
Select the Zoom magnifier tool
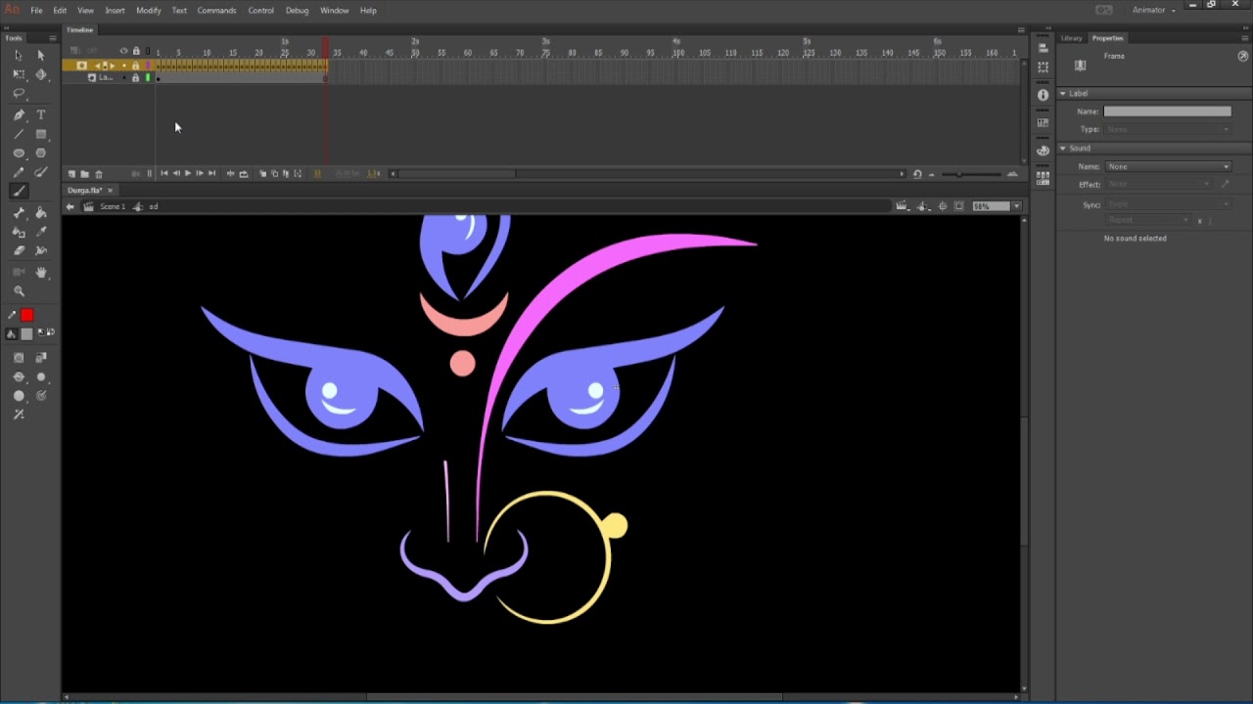[19, 291]
